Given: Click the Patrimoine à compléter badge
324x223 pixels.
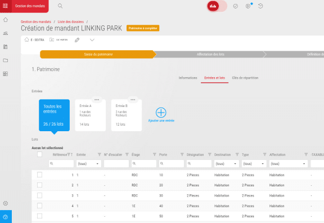Looking at the screenshot, I should point(143,28).
